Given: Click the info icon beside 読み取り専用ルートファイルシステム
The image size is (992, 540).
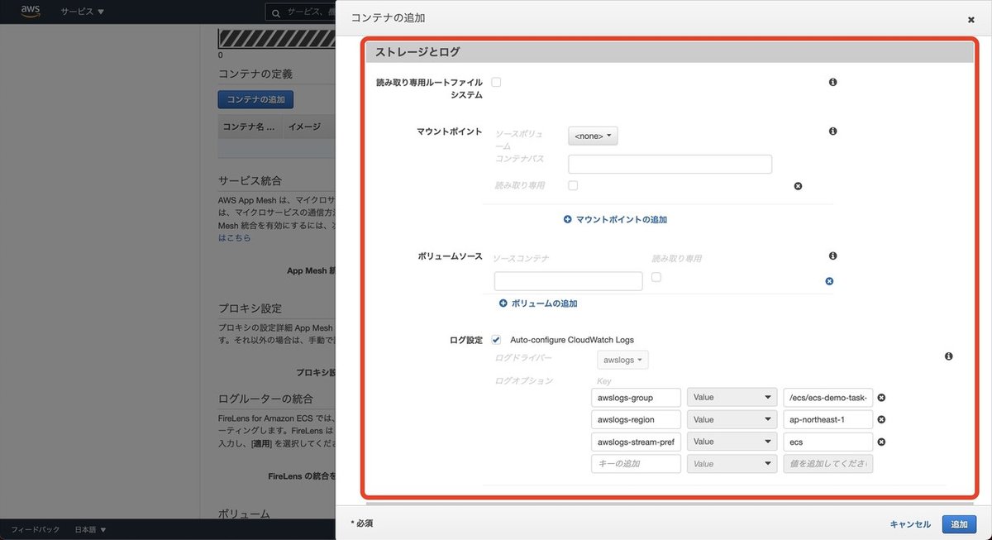Looking at the screenshot, I should coord(832,82).
